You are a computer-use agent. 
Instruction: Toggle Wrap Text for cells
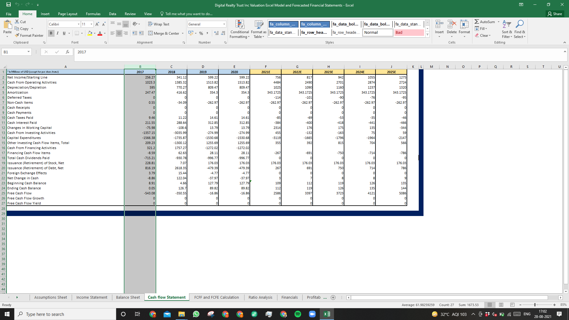click(x=159, y=24)
